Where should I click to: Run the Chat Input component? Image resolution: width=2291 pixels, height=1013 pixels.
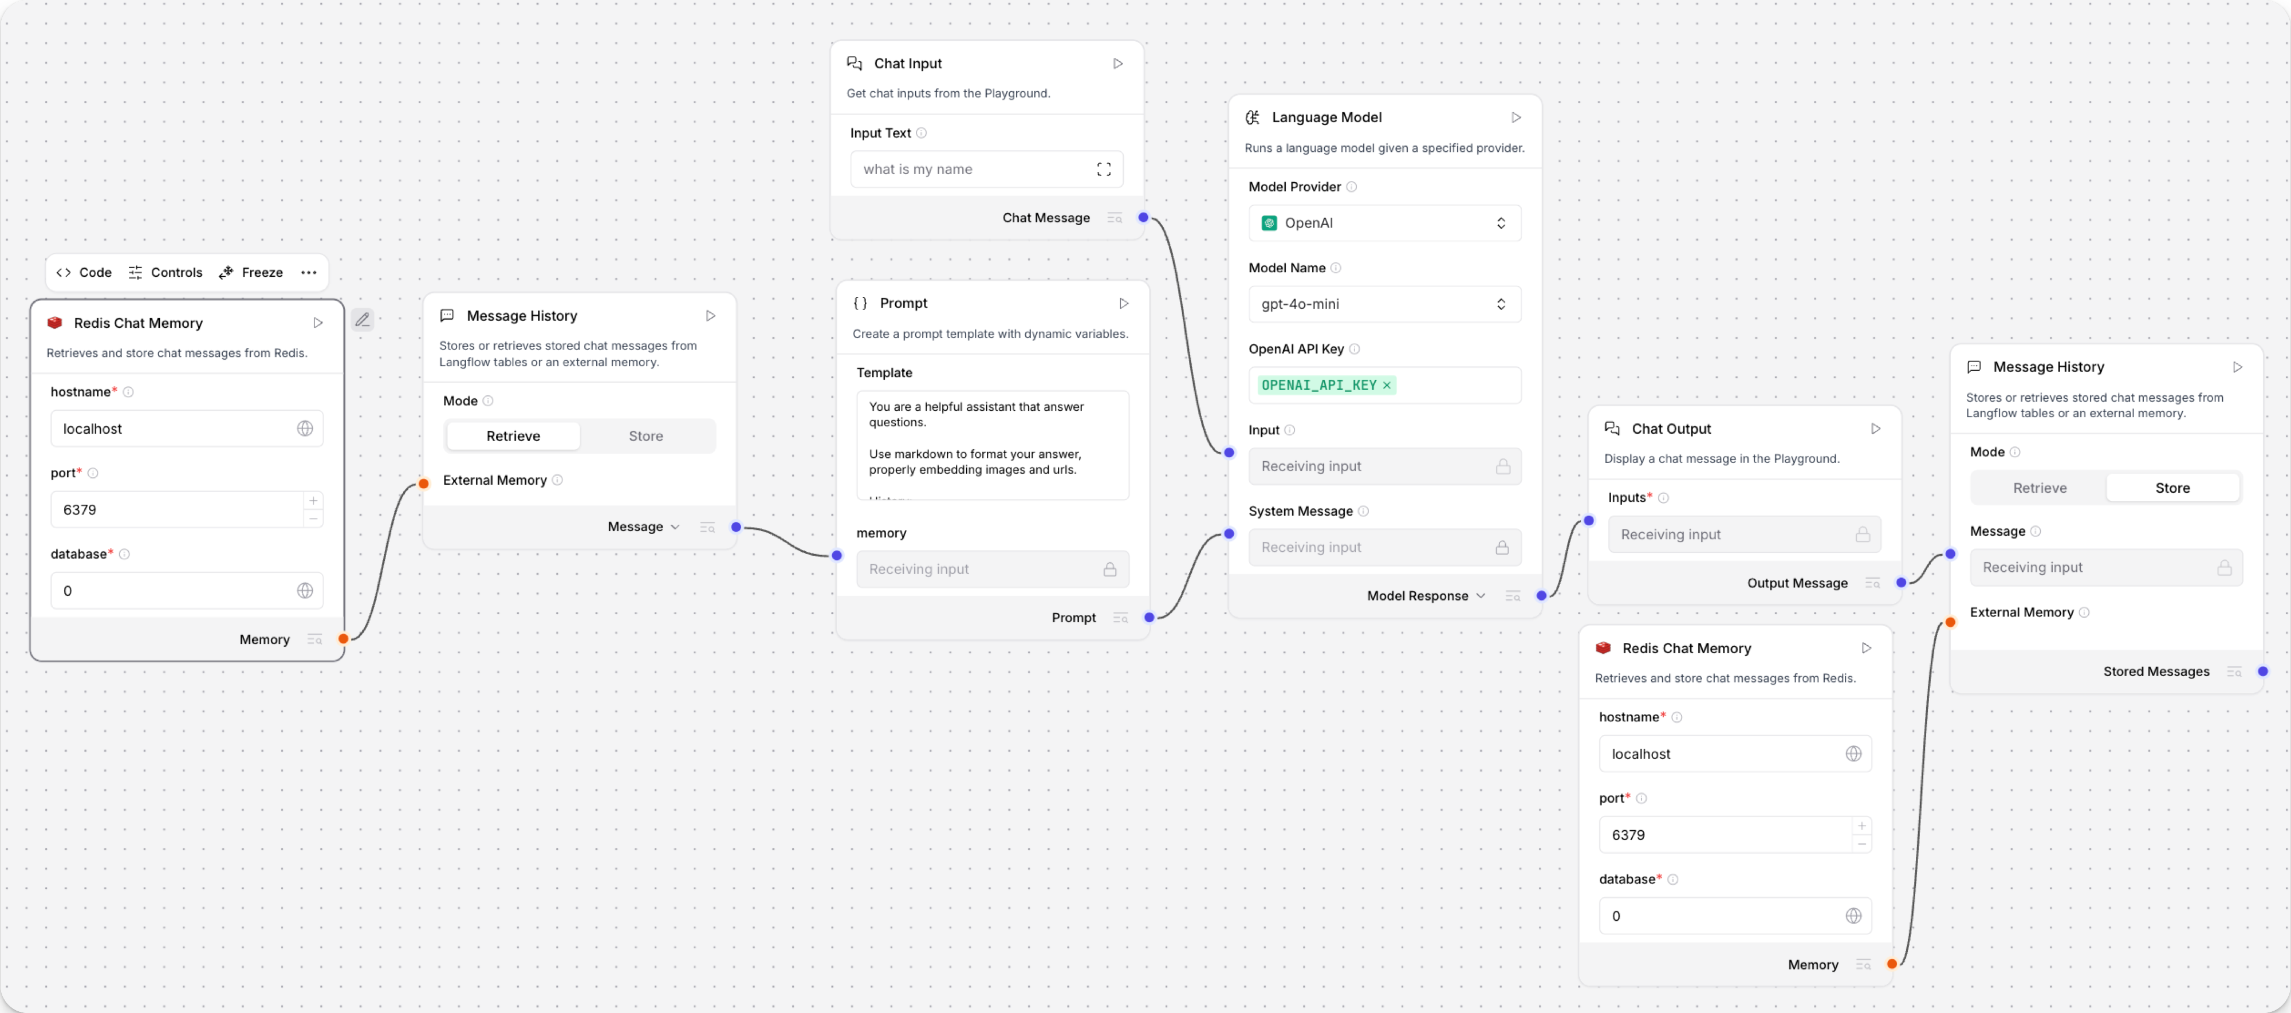pos(1117,63)
